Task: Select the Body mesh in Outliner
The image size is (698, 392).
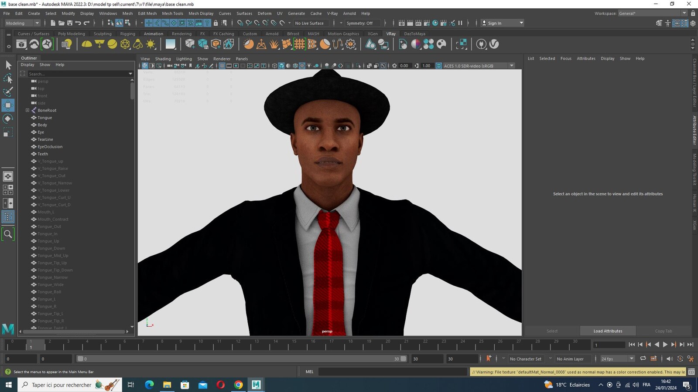Action: [x=42, y=125]
